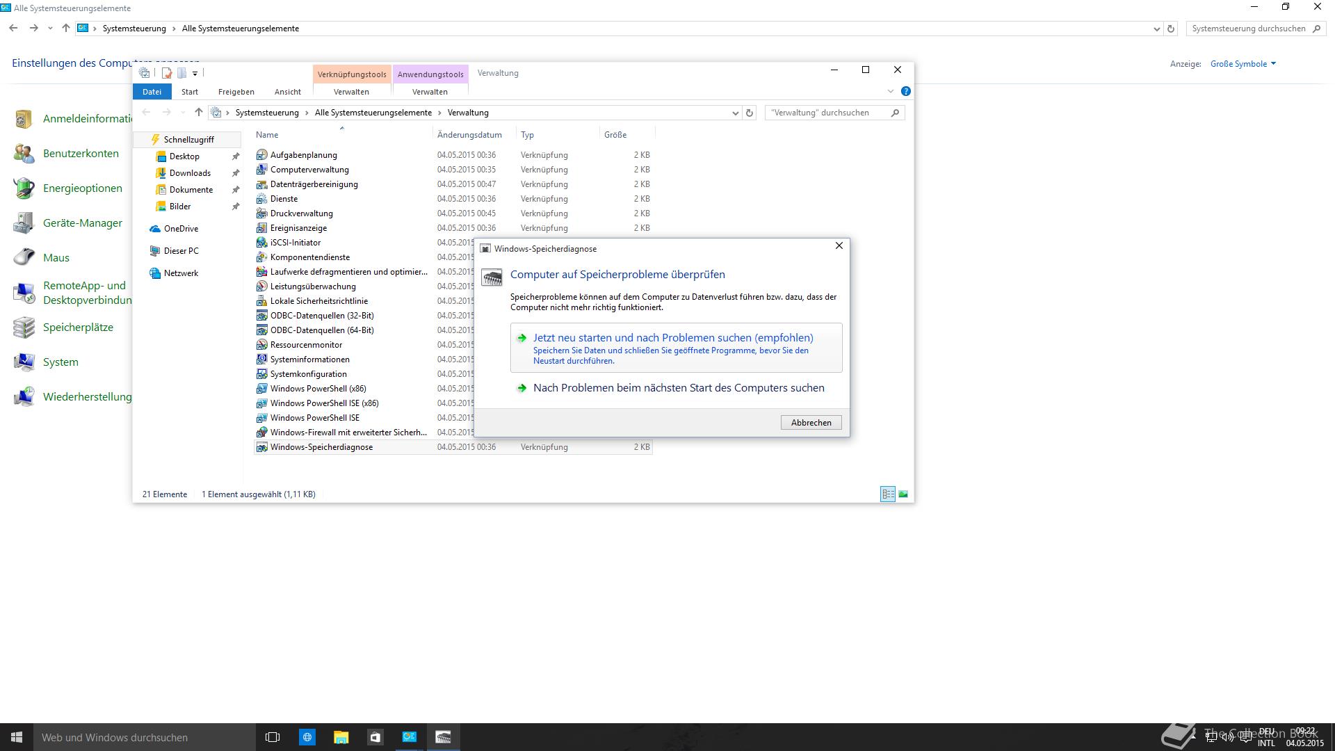1335x751 pixels.
Task: Select the Dienste gear icon
Action: (x=261, y=199)
